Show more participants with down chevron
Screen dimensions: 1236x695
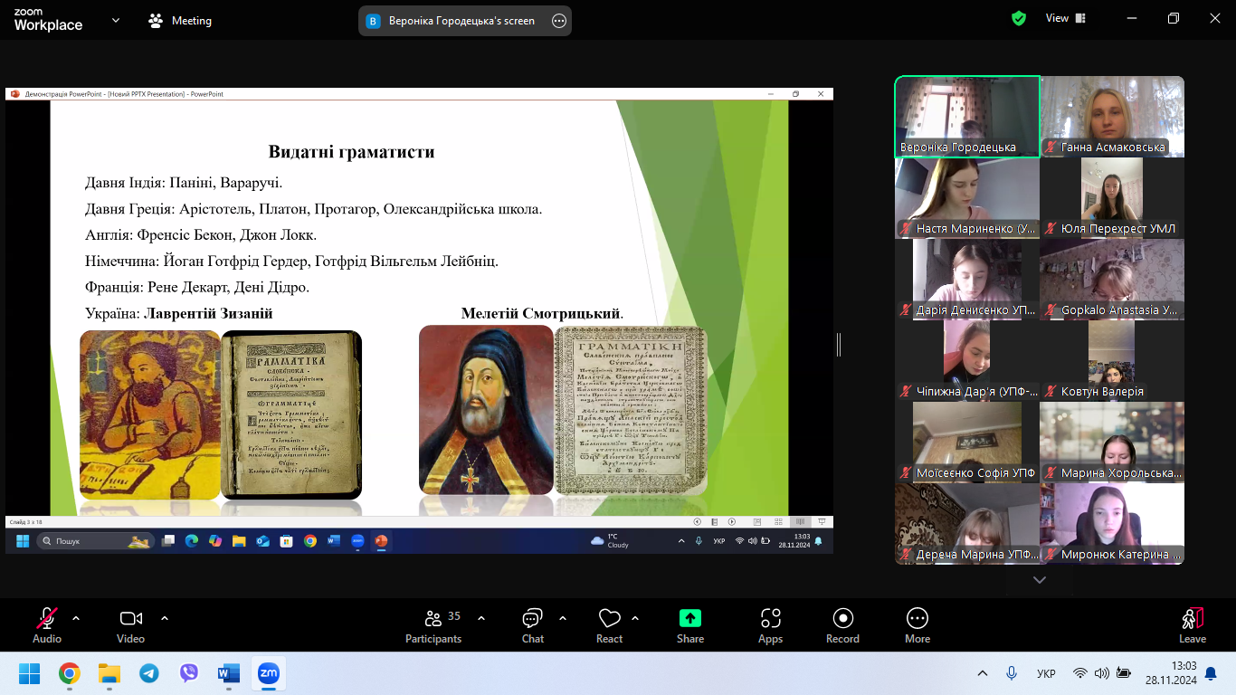[x=1040, y=580]
